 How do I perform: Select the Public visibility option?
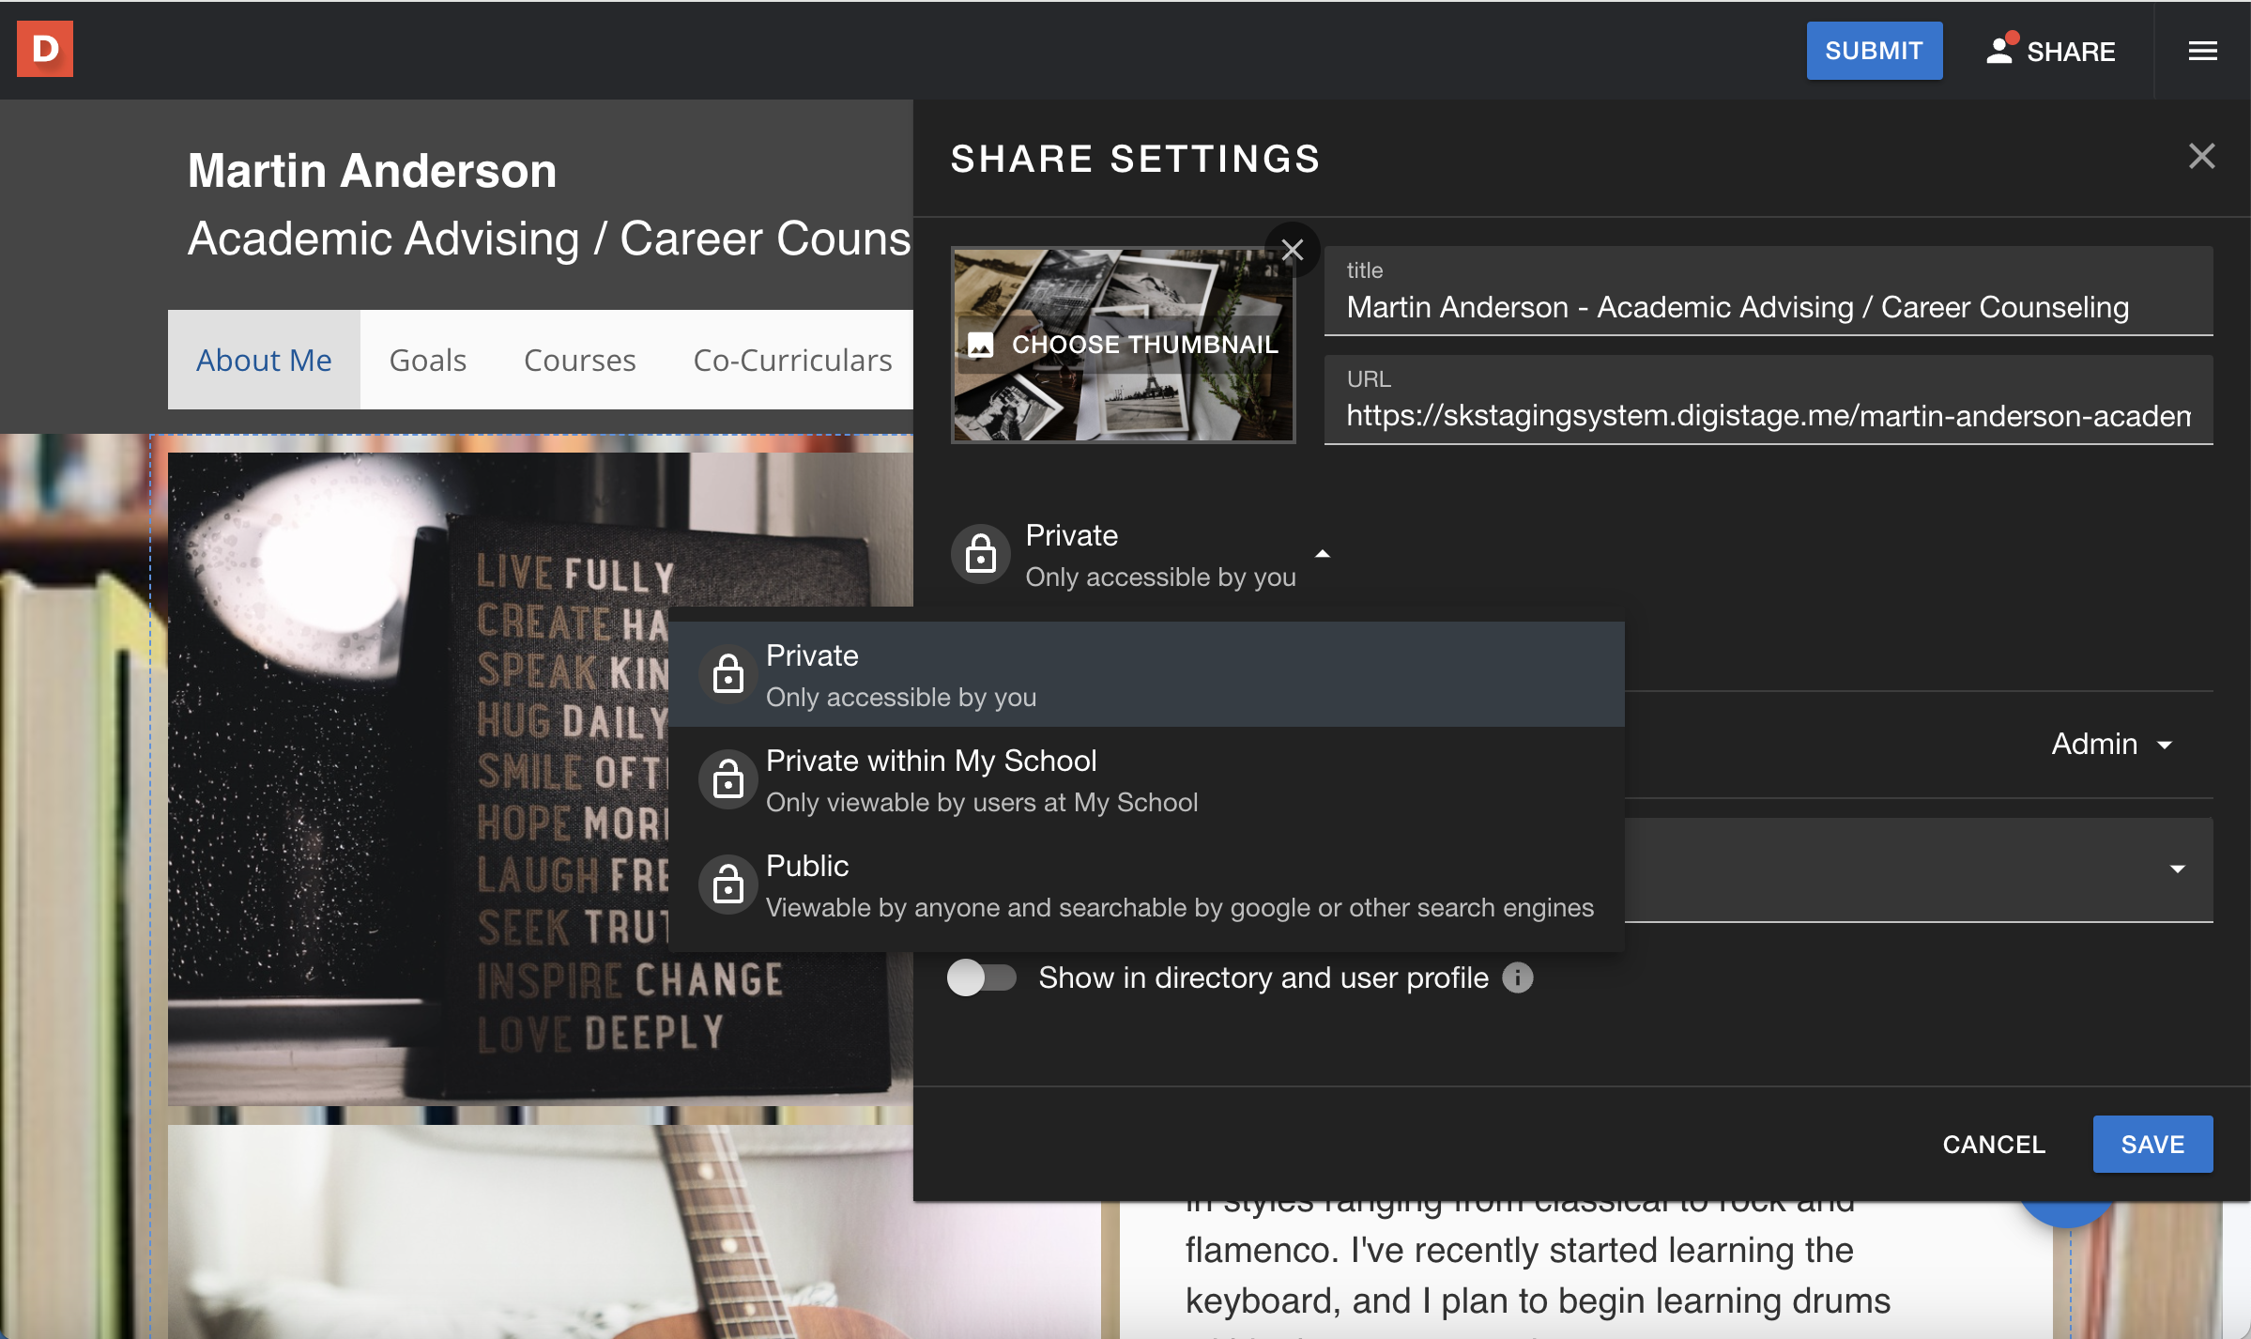point(1146,885)
